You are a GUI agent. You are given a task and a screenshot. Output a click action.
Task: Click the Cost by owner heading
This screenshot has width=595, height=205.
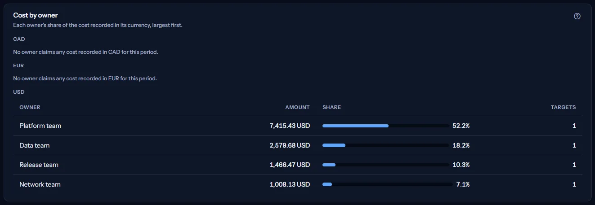[x=36, y=15]
